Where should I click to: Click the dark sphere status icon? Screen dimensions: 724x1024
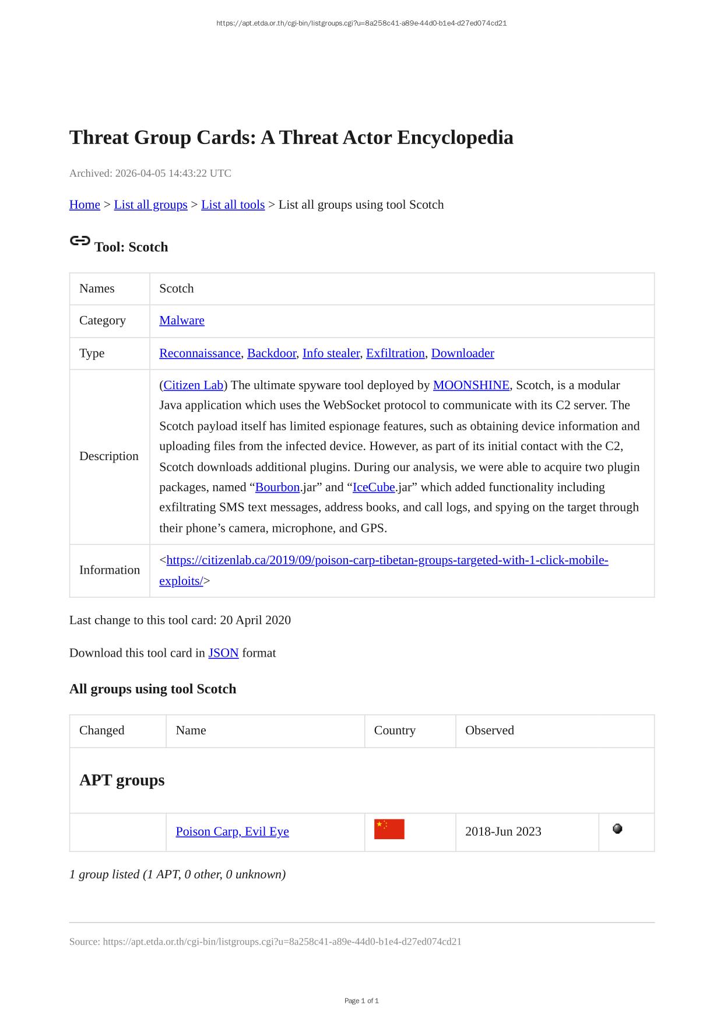click(617, 829)
